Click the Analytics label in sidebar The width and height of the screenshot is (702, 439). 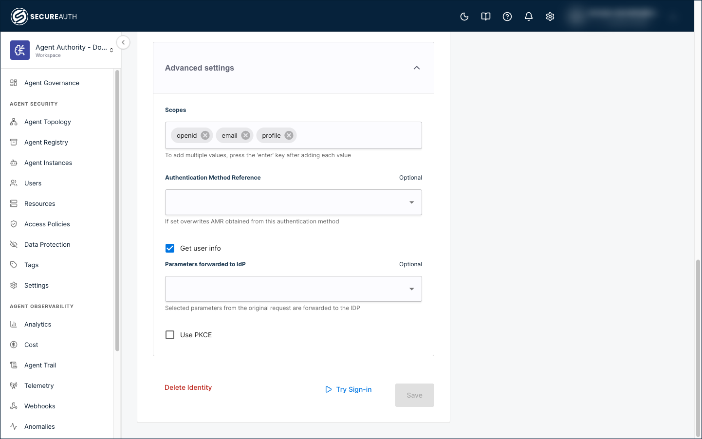(38, 324)
